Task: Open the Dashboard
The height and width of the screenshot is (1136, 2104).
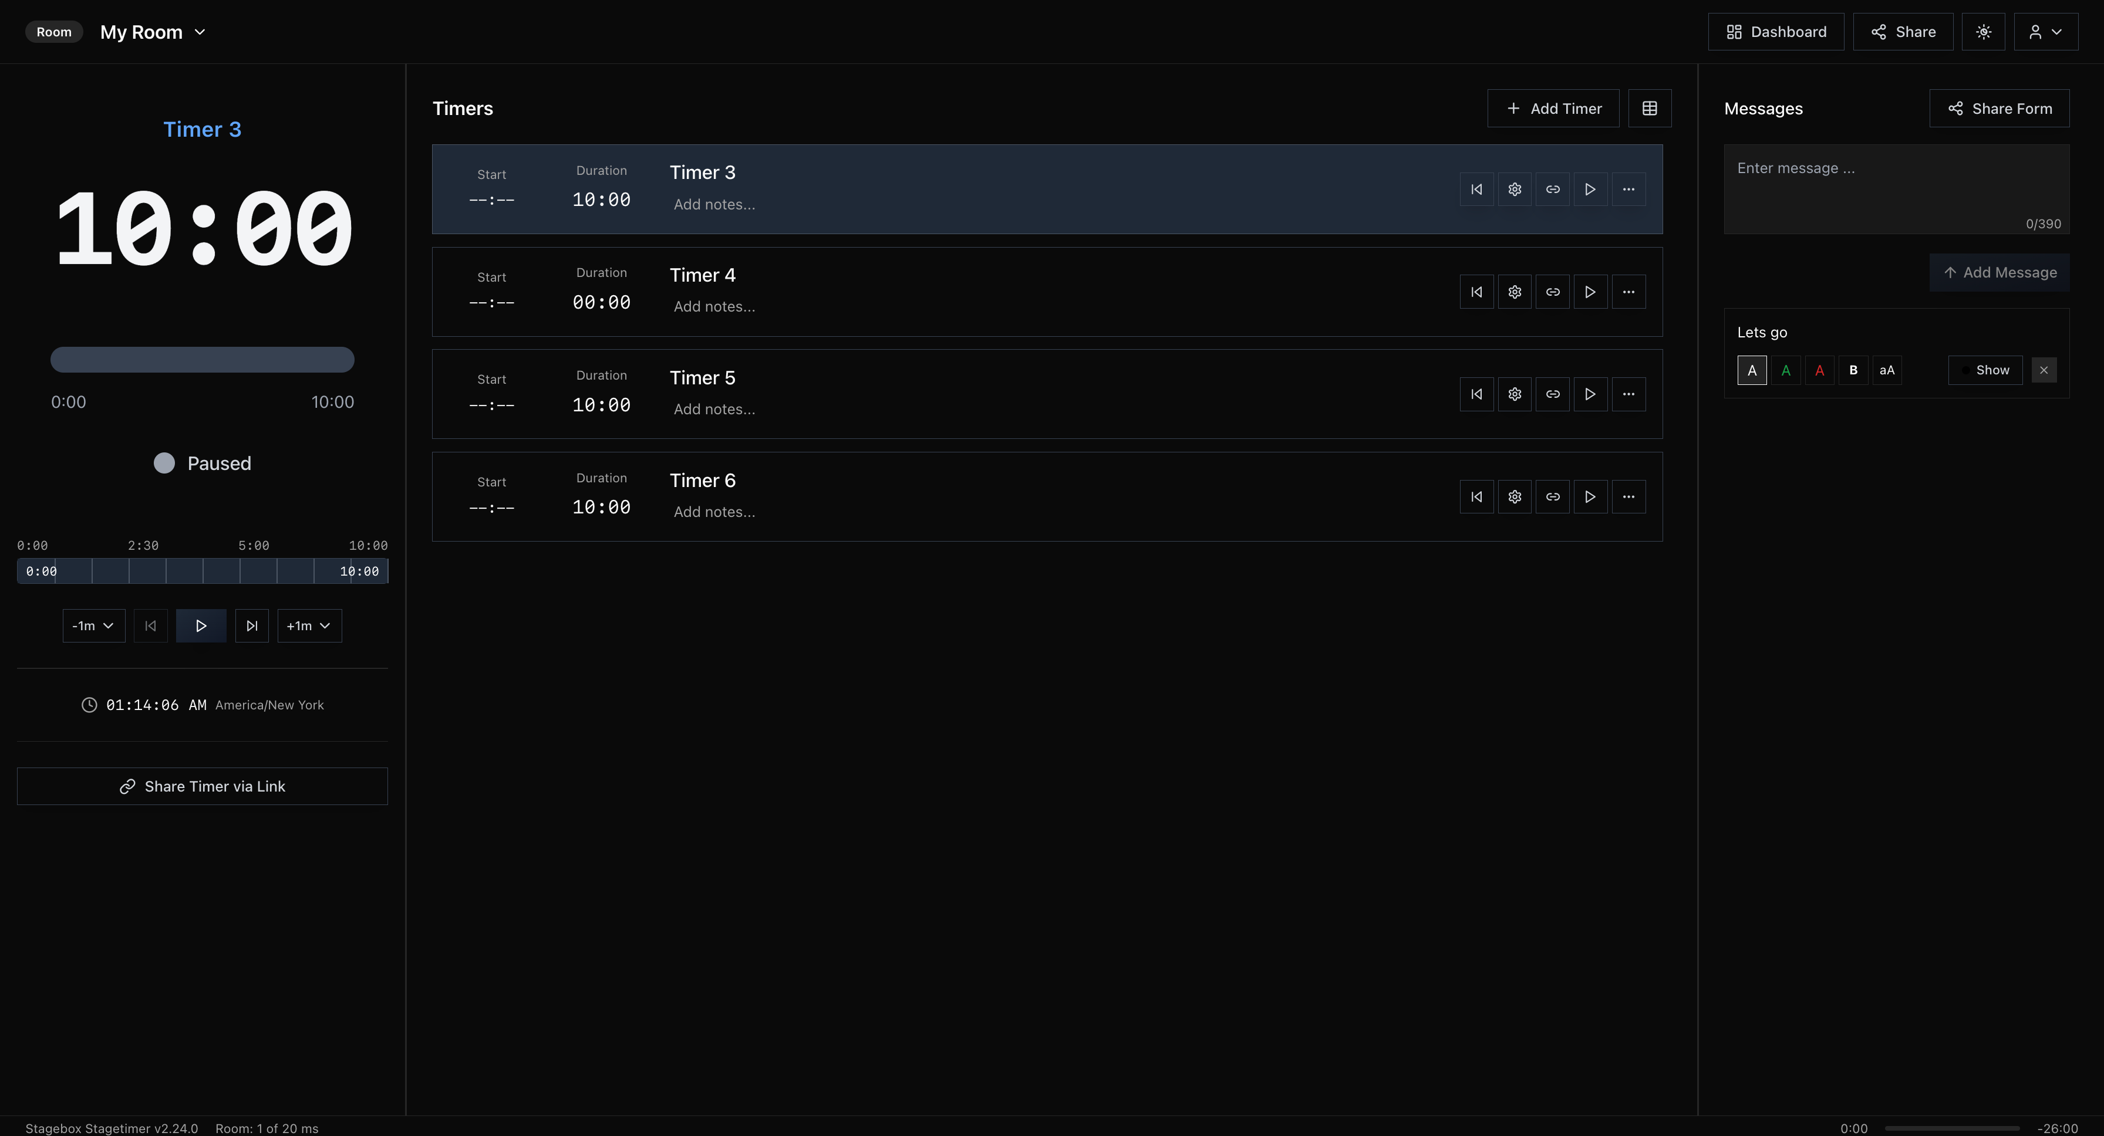Action: tap(1776, 32)
